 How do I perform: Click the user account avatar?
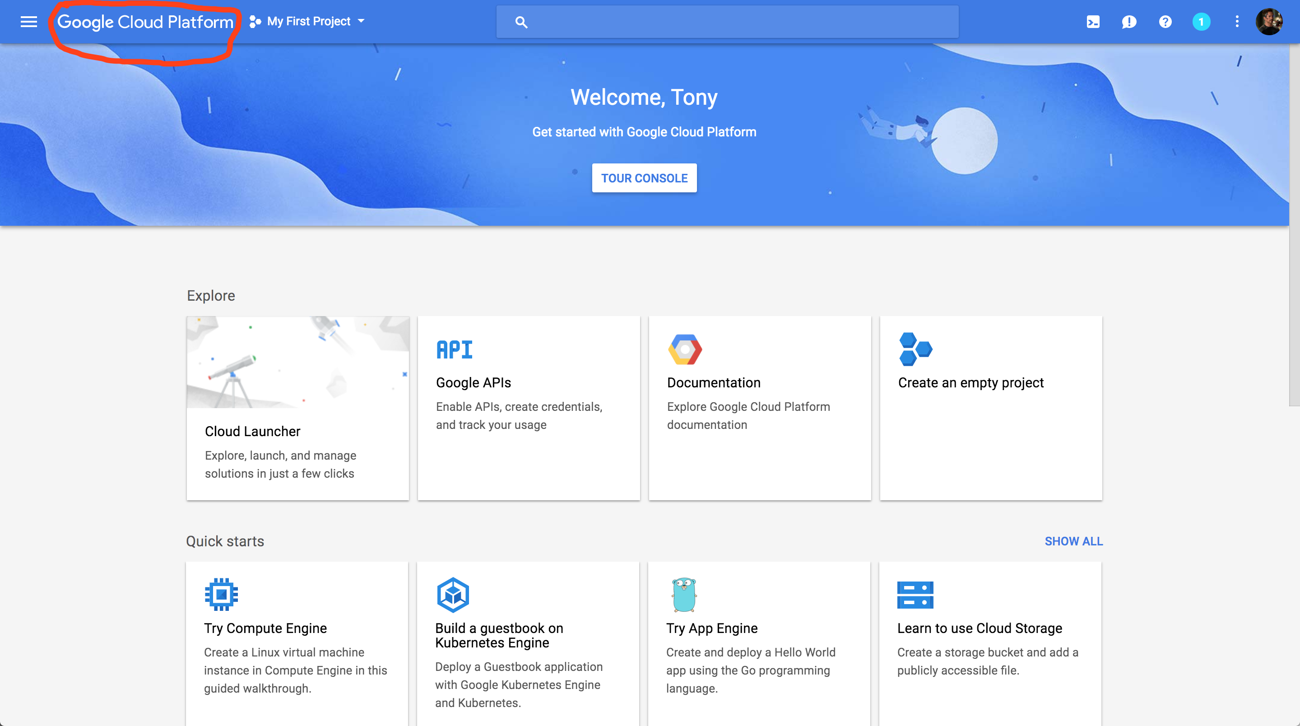tap(1269, 22)
